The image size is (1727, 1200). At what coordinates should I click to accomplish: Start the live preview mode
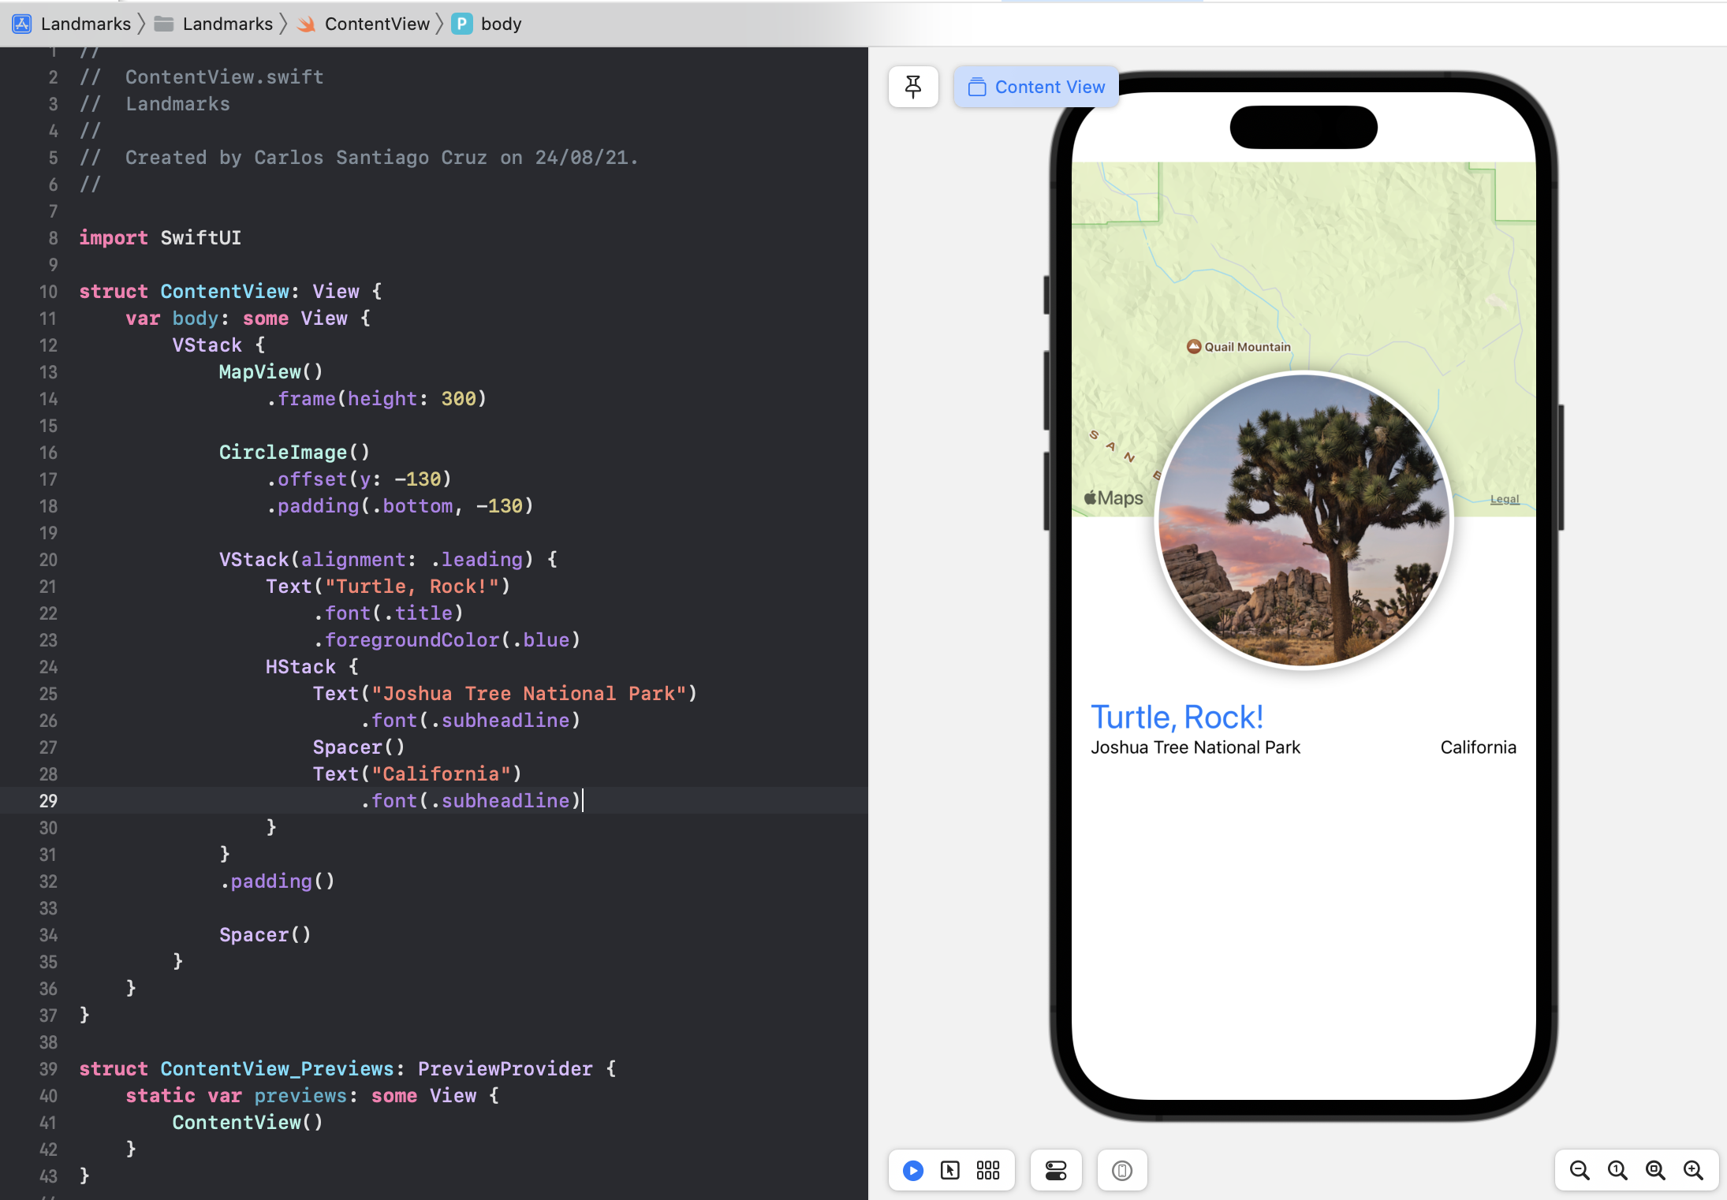click(x=913, y=1170)
